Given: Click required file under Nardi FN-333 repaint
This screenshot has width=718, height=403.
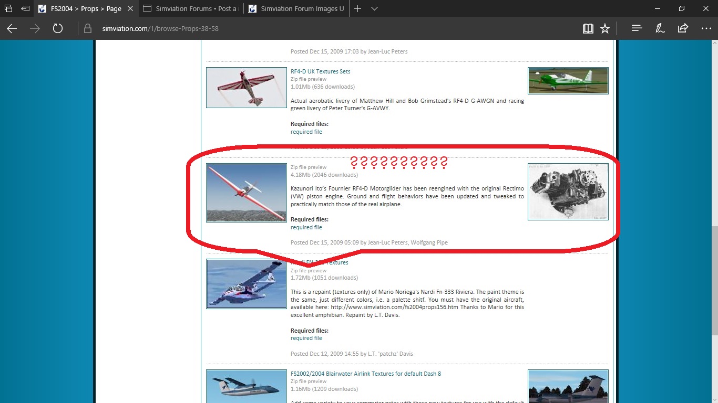Looking at the screenshot, I should [x=306, y=338].
